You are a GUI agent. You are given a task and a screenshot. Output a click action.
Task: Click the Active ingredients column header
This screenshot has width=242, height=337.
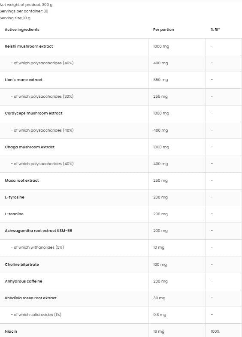(22, 30)
